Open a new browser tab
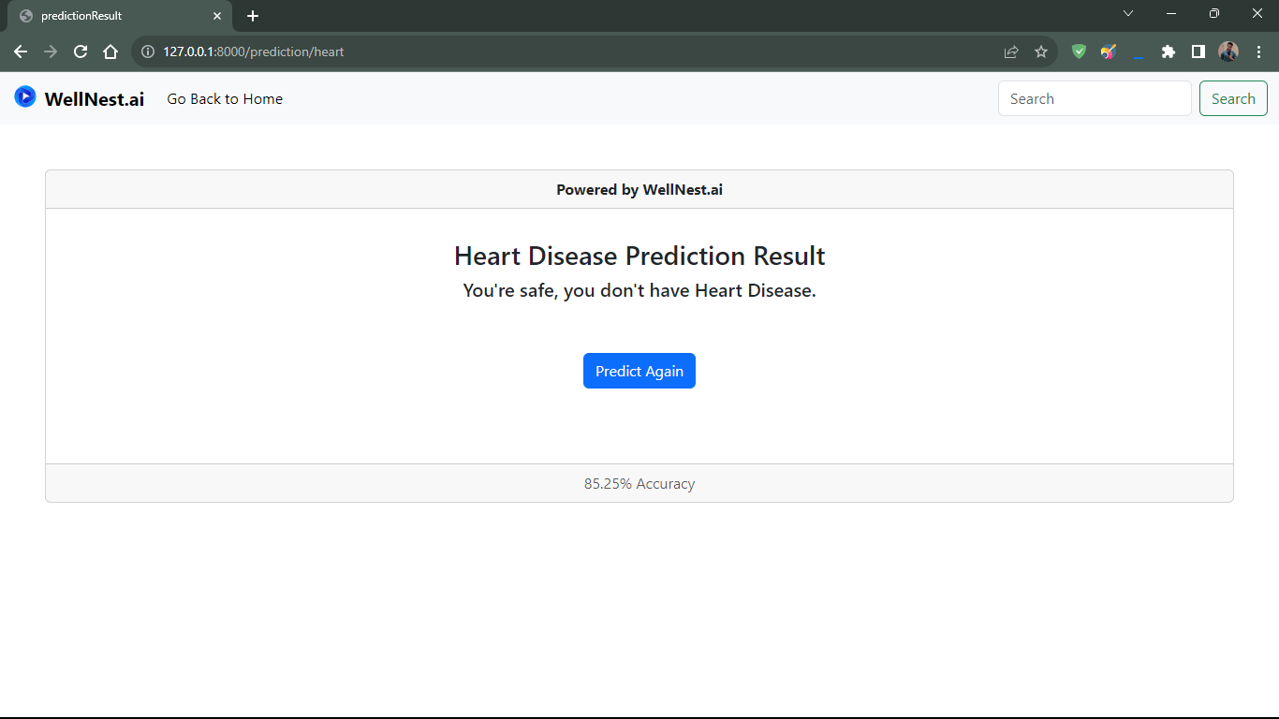Viewport: 1279px width, 719px height. (x=253, y=15)
